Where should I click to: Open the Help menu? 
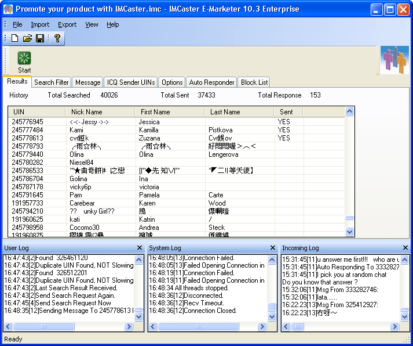113,24
